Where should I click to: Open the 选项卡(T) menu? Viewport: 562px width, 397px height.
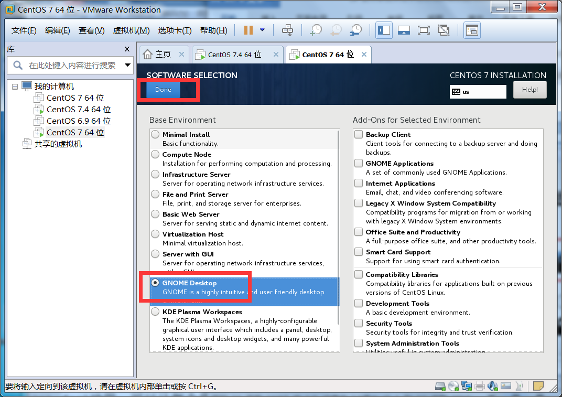coord(175,30)
